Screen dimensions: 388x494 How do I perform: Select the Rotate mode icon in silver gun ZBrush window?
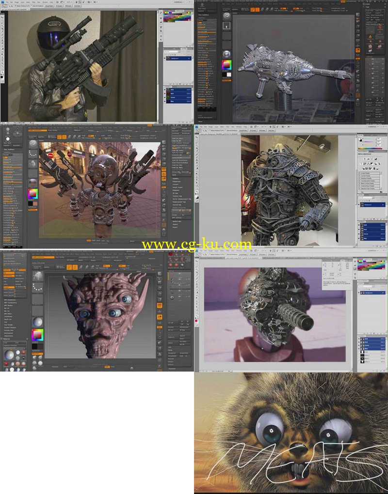[272, 9]
